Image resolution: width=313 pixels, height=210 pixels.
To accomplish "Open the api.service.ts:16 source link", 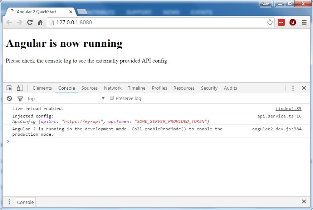I will 279,116.
